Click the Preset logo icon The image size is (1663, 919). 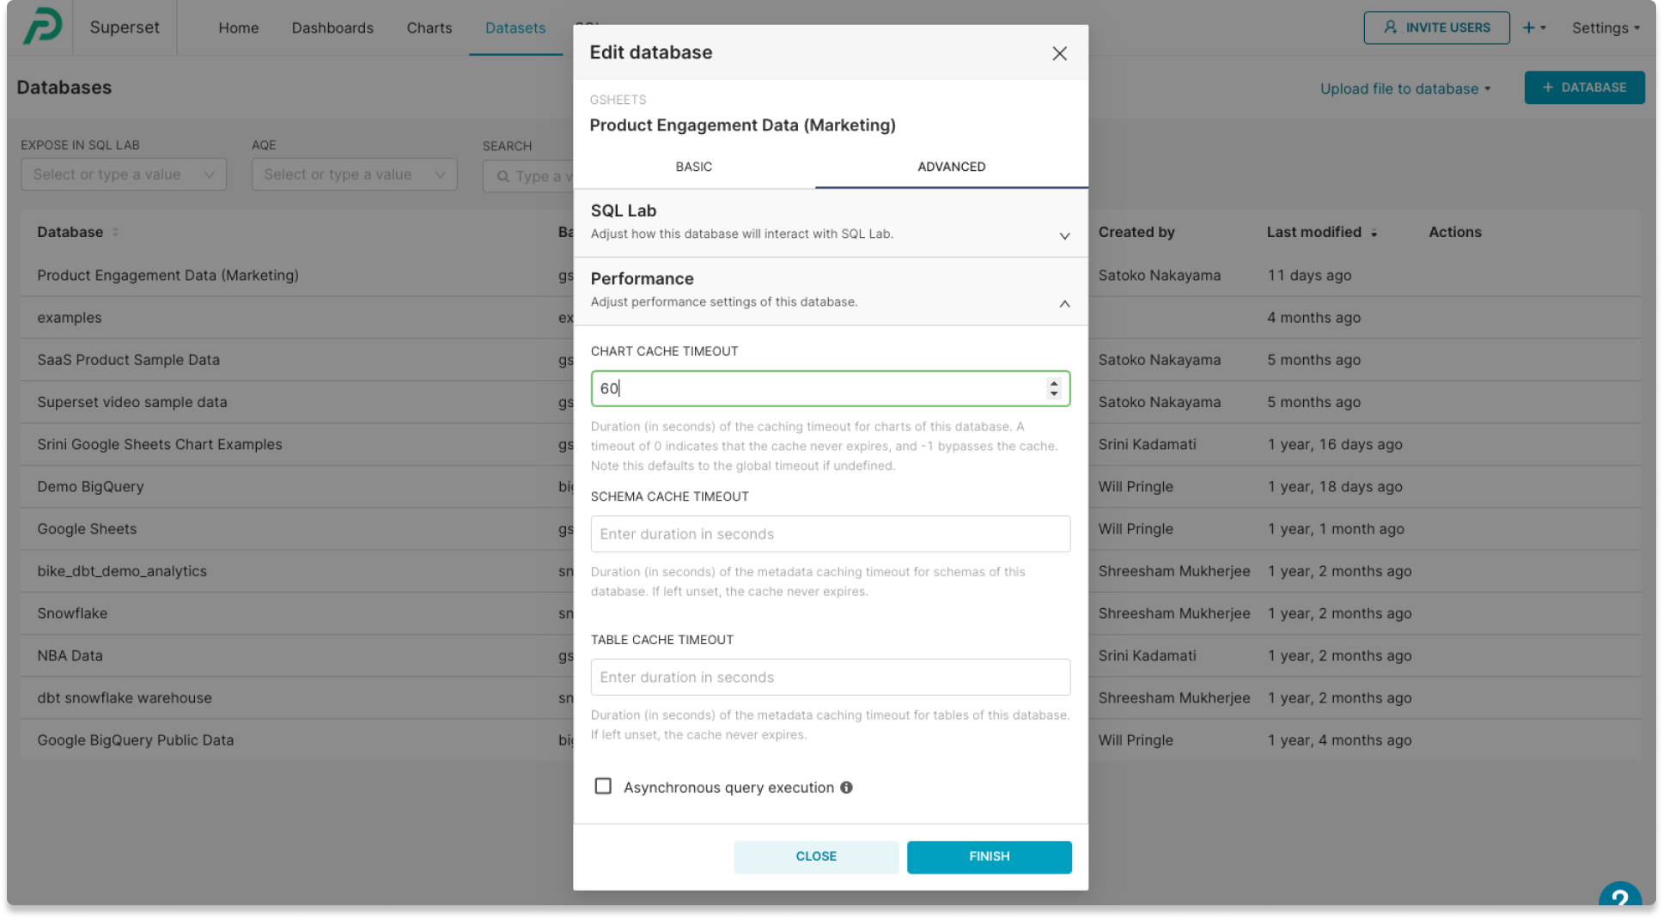coord(40,27)
